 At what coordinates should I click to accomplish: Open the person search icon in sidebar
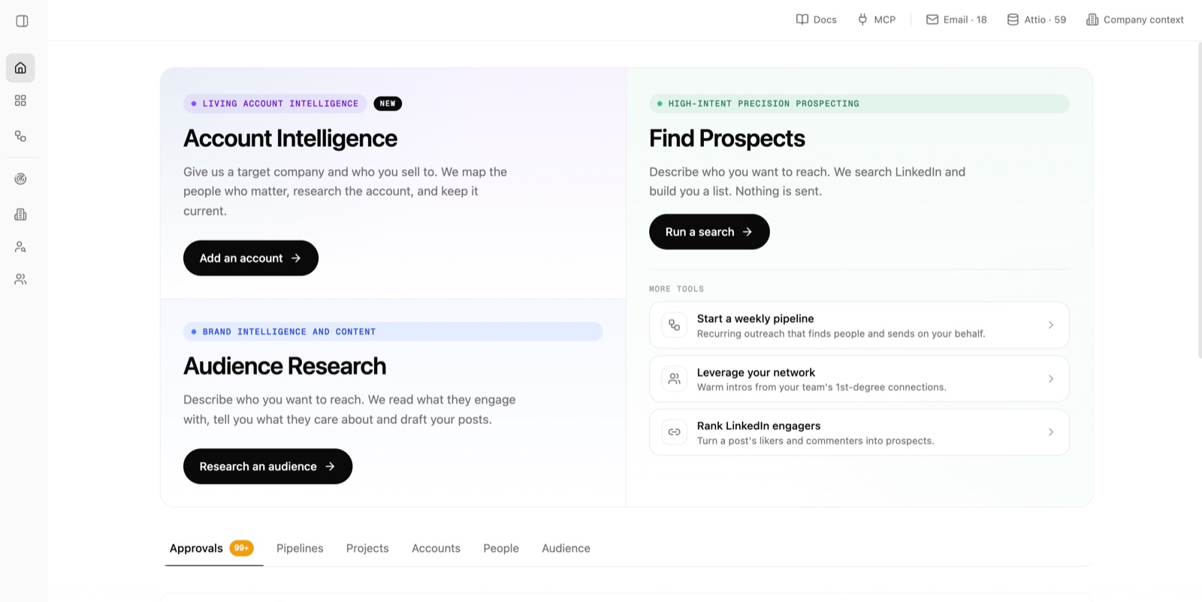click(x=20, y=247)
